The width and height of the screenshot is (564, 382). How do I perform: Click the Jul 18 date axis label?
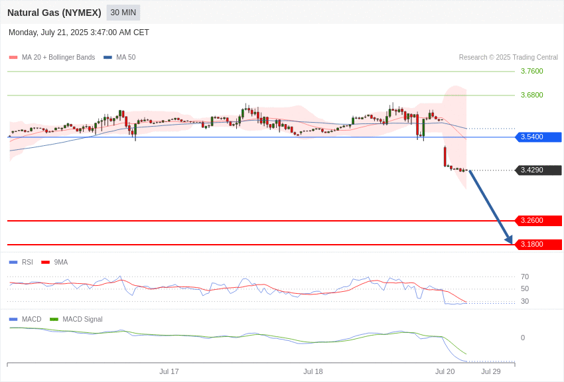coord(313,371)
